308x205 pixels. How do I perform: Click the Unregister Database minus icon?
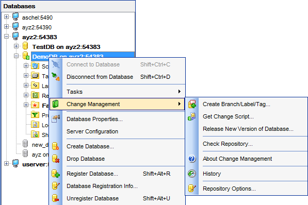(x=56, y=198)
